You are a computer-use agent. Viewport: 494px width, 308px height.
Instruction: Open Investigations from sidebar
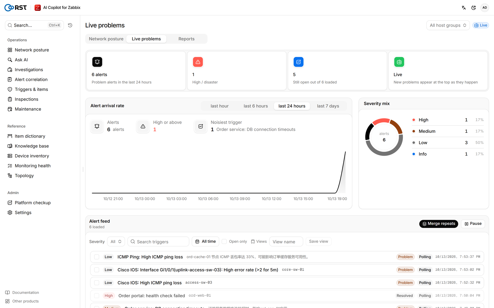(29, 70)
